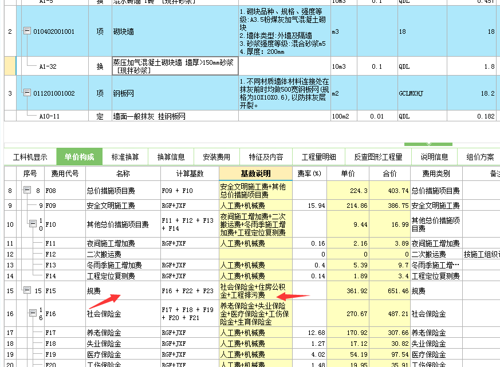The image size is (500, 367).
Task: Select the 安全文明施工费 name cell
Action: pyautogui.click(x=123, y=206)
